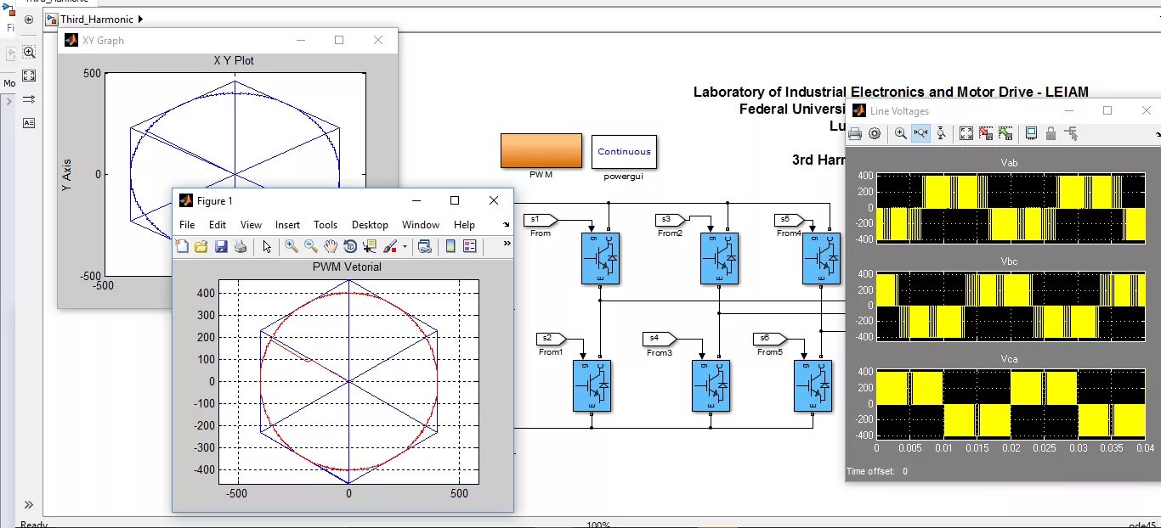Open Edit menu in Figure 1
Viewport: 1161px width, 528px height.
[x=218, y=225]
